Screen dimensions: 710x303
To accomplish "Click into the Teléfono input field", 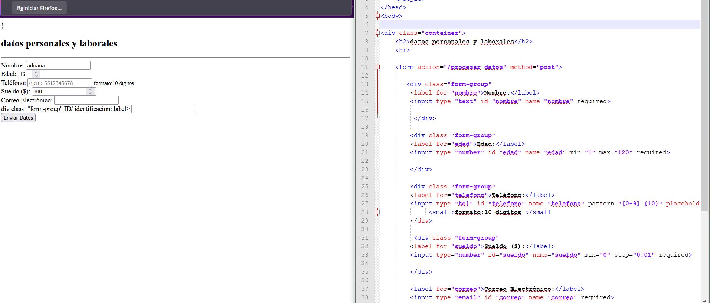I will tap(59, 83).
